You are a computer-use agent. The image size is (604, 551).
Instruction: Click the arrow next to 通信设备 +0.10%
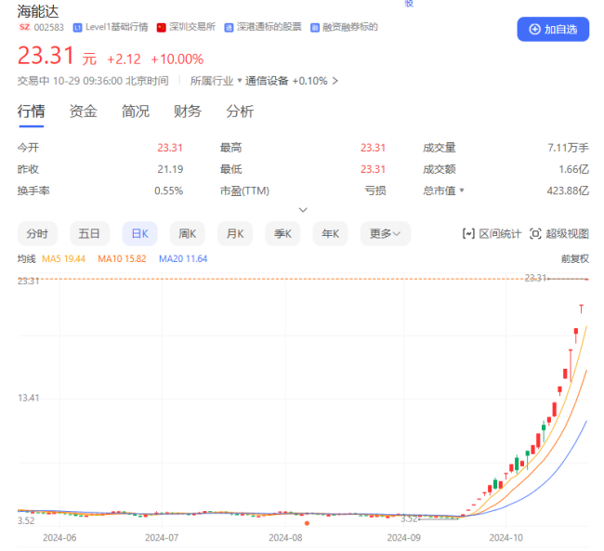[335, 81]
